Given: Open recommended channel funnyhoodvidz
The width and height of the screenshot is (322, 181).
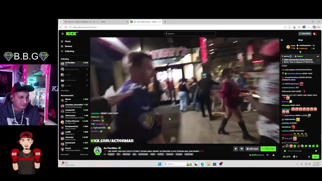Looking at the screenshot, I should click(x=74, y=127).
